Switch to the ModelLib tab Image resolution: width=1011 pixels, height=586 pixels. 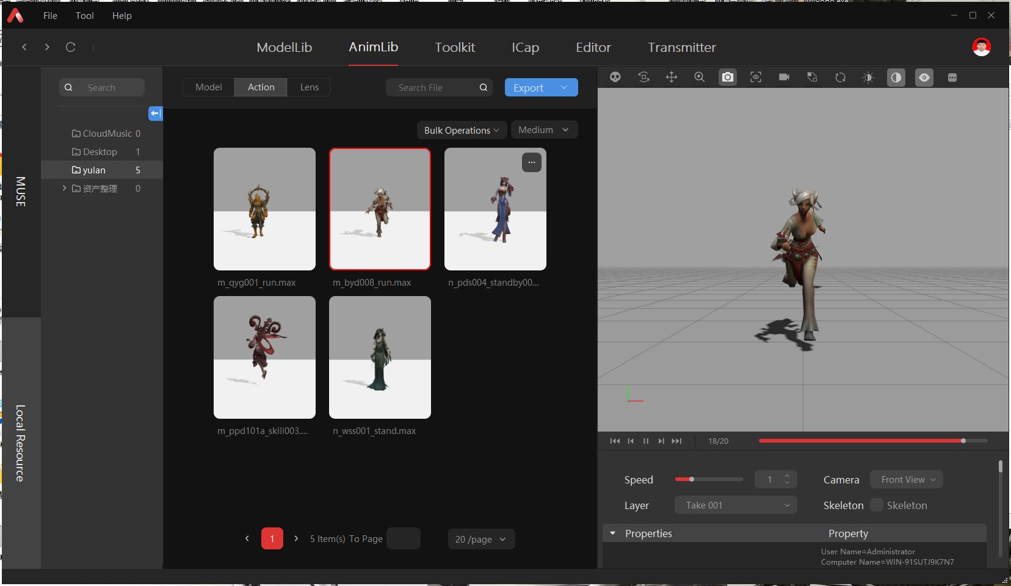pyautogui.click(x=284, y=47)
